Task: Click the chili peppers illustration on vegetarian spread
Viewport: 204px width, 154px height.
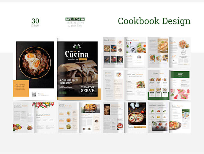Action: 43,105
